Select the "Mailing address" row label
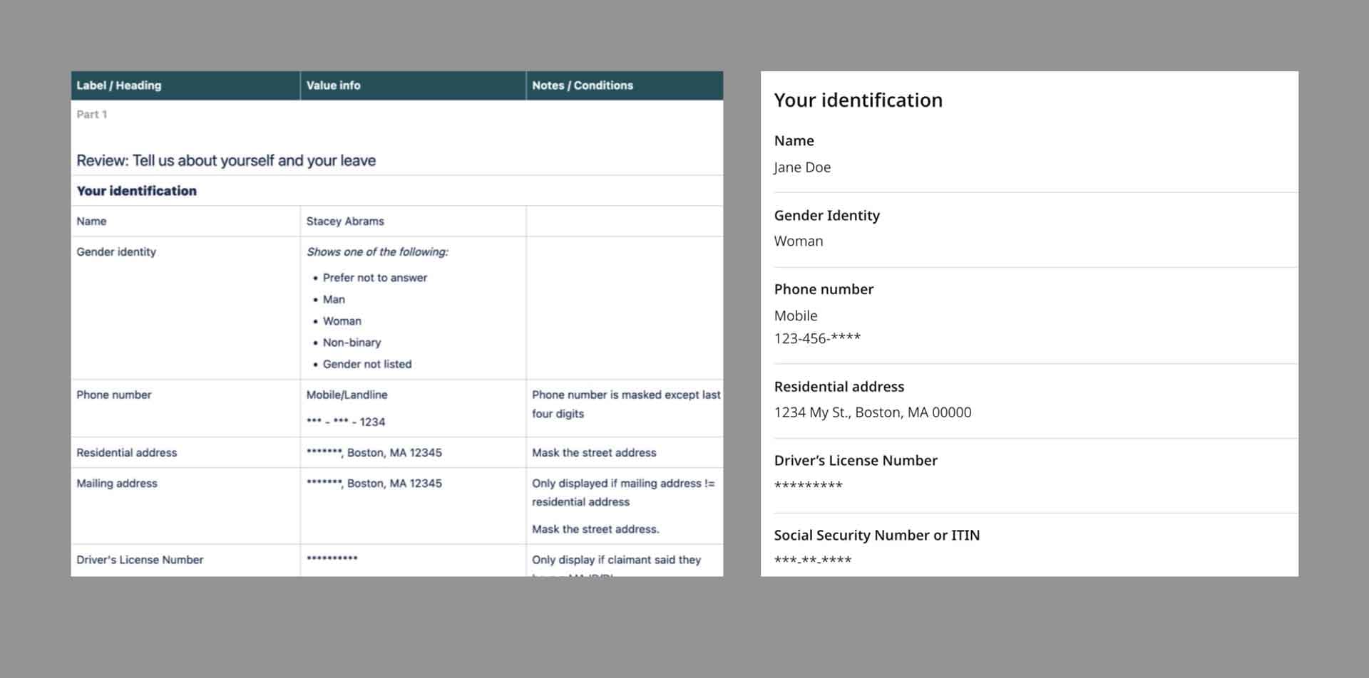1369x678 pixels. 117,483
